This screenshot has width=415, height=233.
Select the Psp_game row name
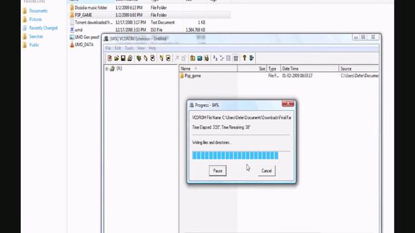pos(193,76)
